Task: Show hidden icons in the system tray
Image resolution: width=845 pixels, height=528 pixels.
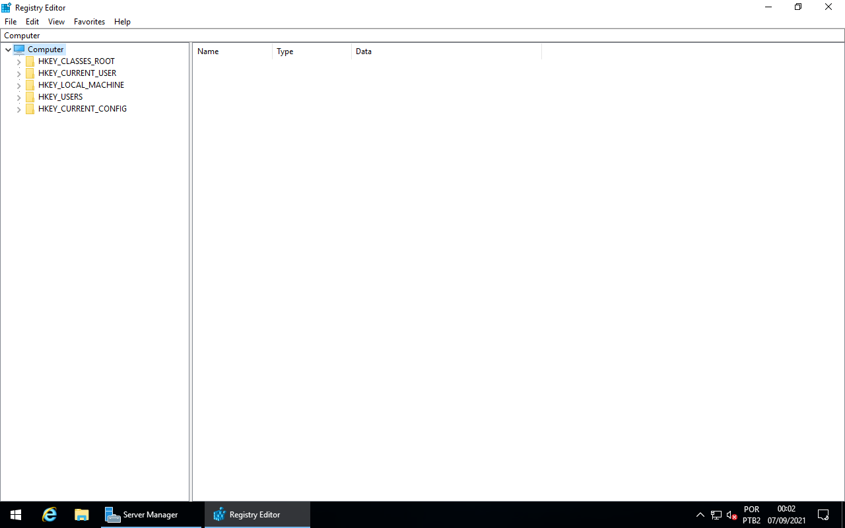Action: click(700, 514)
